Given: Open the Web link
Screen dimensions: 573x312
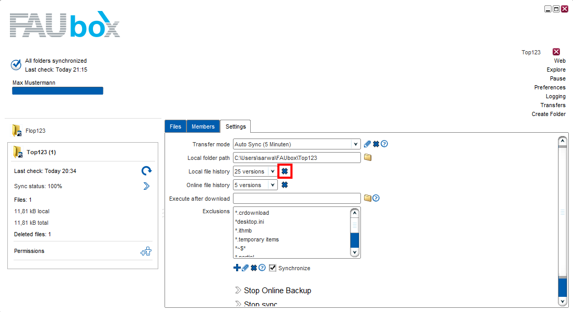Looking at the screenshot, I should [x=559, y=61].
